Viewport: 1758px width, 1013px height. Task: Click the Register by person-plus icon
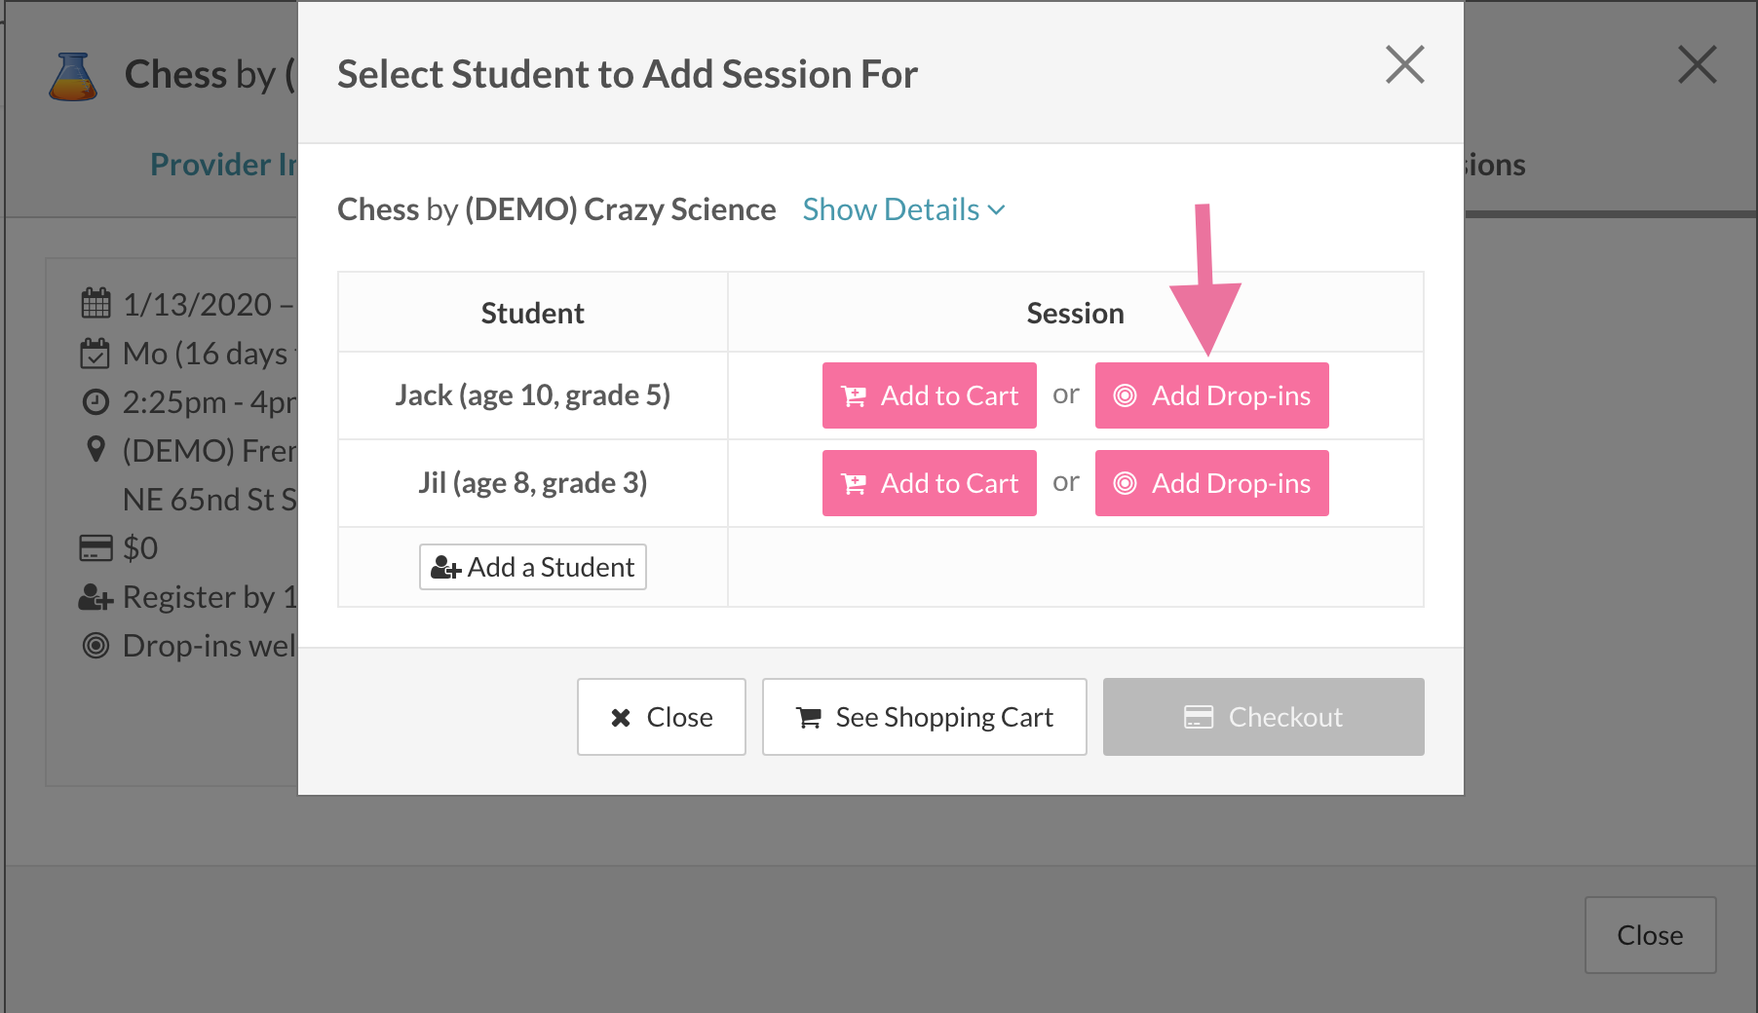[96, 596]
